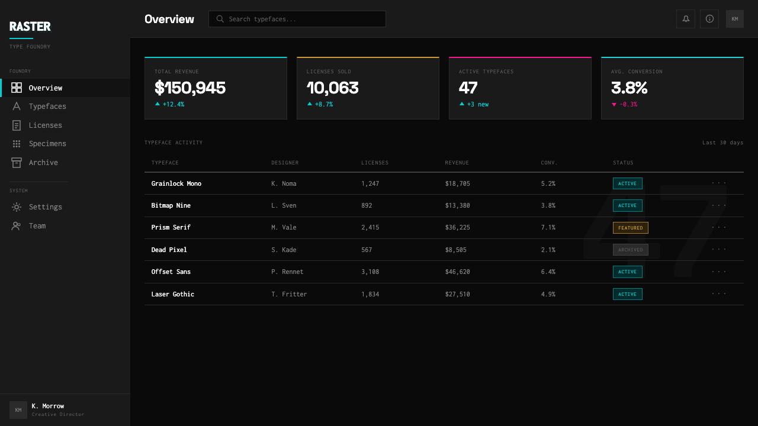Open K. Morrow profile name
758x426 pixels.
(48, 406)
